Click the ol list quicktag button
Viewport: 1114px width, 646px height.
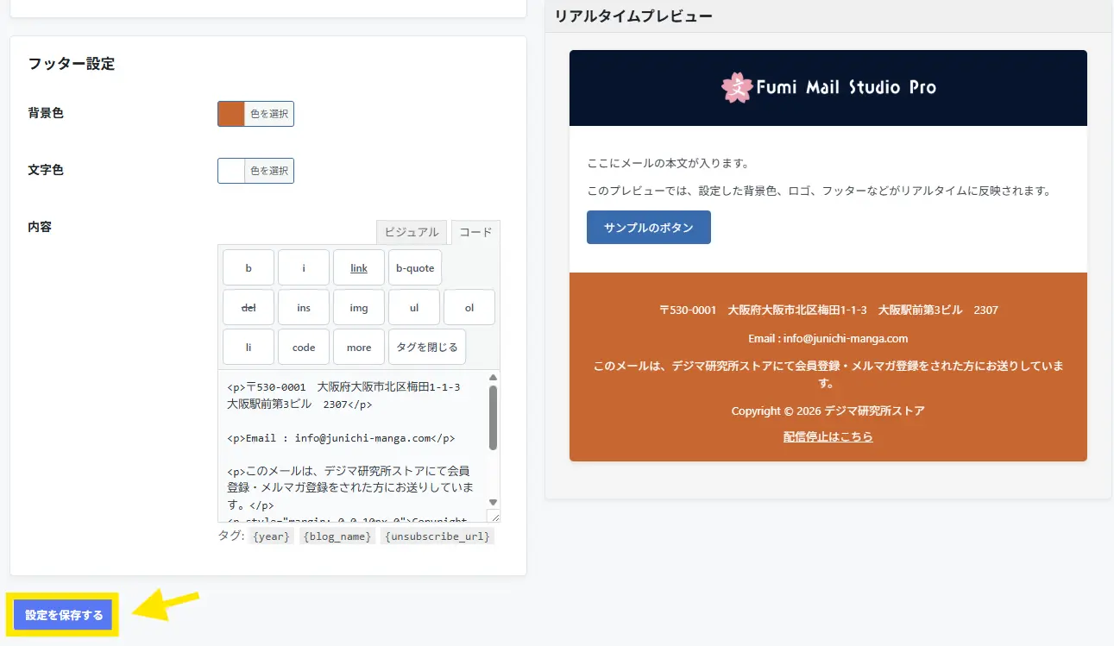click(x=469, y=308)
